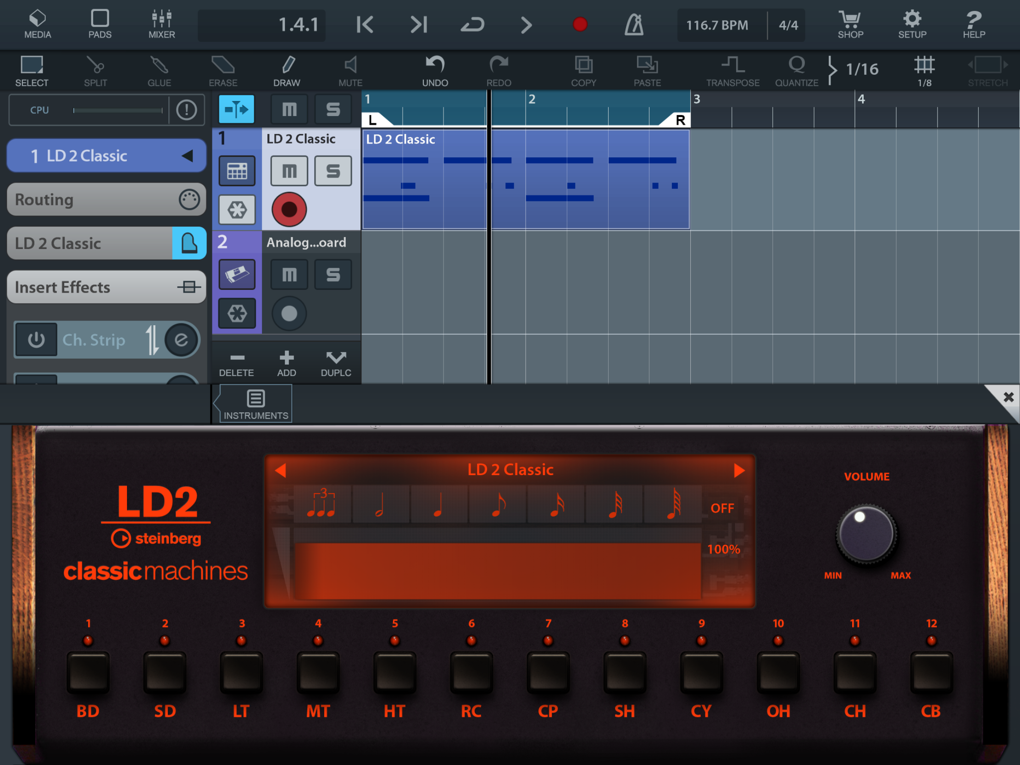Collapse the 1 LD 2 Classic inspector header
1020x765 pixels.
coord(106,156)
